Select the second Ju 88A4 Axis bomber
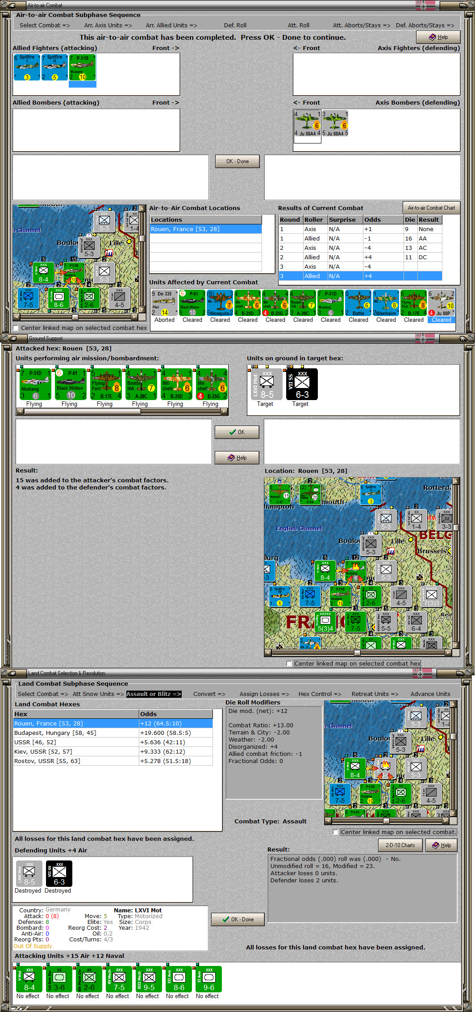The width and height of the screenshot is (475, 1012). click(335, 123)
